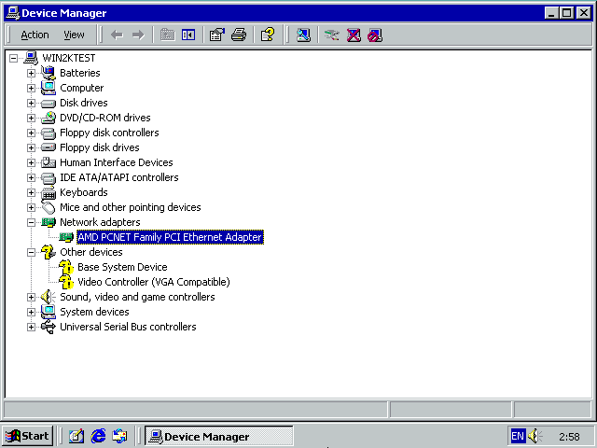
Task: Expand Universal Serial Bus controllers
Action: click(x=31, y=327)
